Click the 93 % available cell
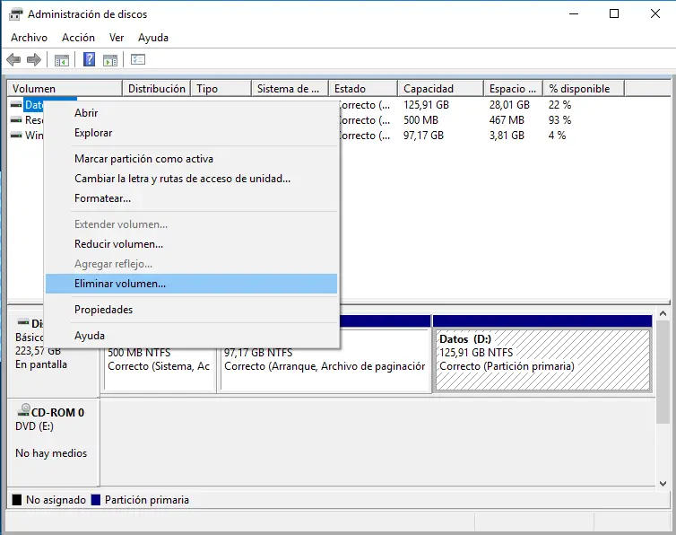Viewport: 676px width, 535px height. point(559,120)
